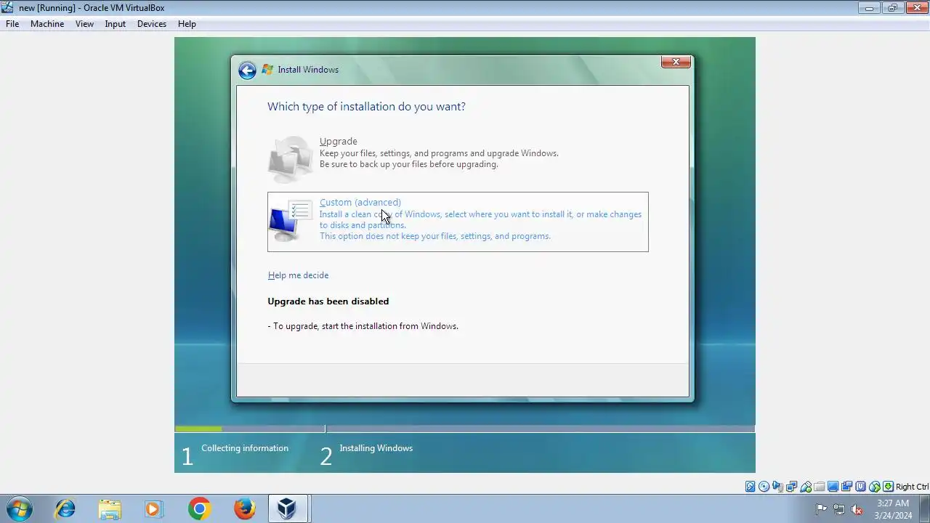Click VirtualBox display monitor status icon
The width and height of the screenshot is (930, 523).
833,487
